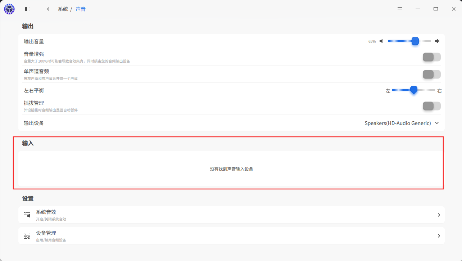
Task: Click the Control Center app icon
Action: tap(9, 9)
